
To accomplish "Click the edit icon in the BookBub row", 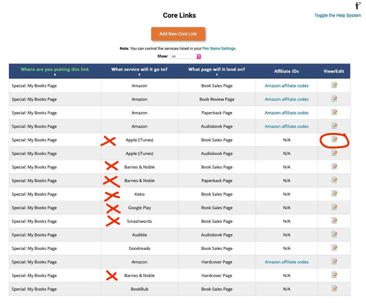I will (x=334, y=288).
